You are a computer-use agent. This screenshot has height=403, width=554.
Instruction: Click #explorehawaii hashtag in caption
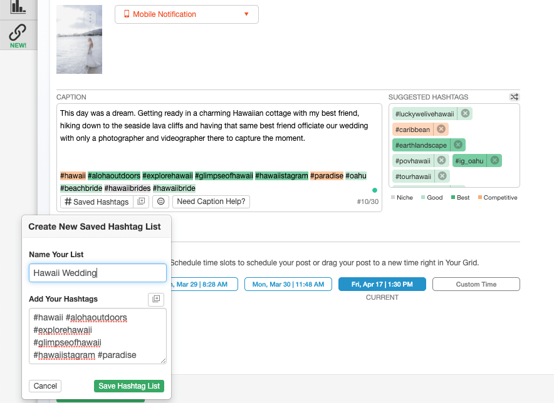[167, 176]
